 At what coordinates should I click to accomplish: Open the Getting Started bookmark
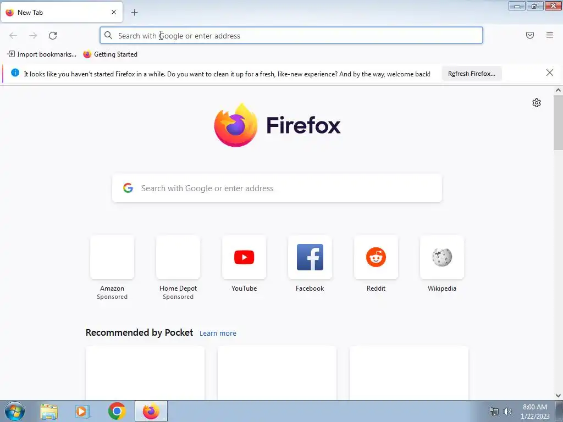(110, 54)
